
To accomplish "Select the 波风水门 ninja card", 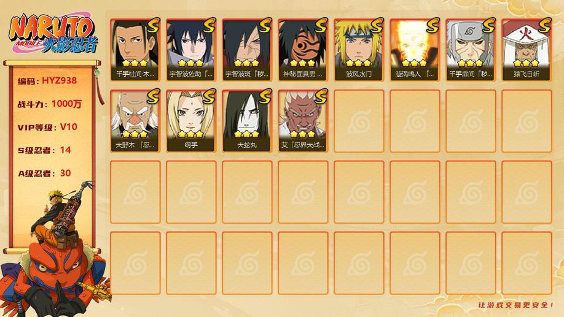I will pos(359,50).
